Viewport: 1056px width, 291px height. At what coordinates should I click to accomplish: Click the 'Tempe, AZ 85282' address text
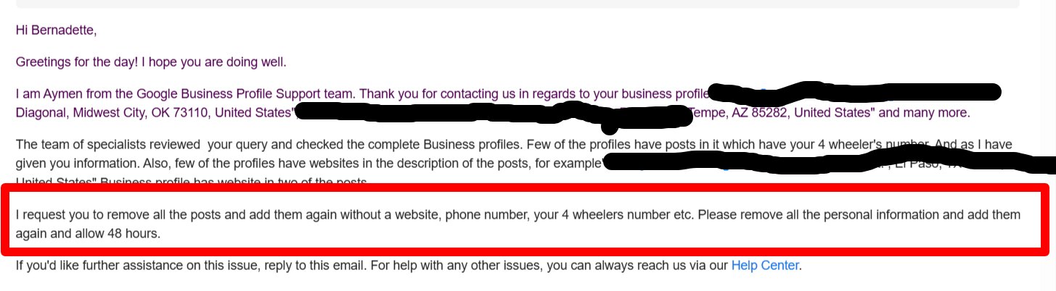tap(732, 112)
